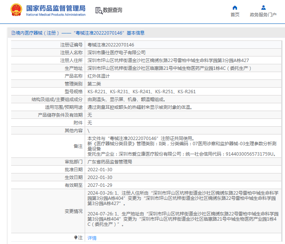
Task: Click the data query magnifier icon
Action: pyautogui.click(x=99, y=10)
